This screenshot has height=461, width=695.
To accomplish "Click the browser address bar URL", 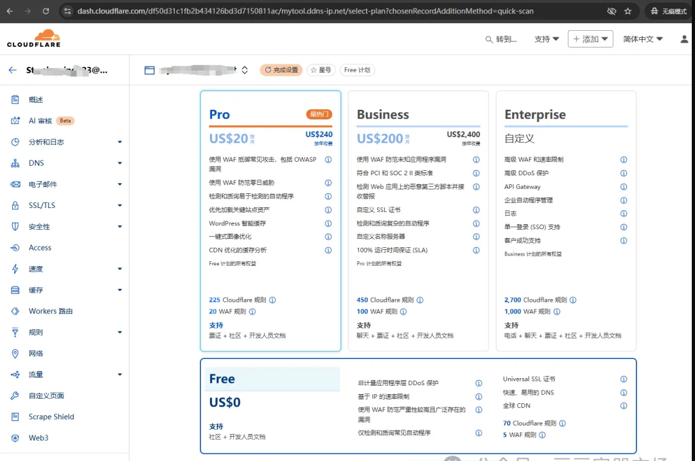I will click(305, 11).
